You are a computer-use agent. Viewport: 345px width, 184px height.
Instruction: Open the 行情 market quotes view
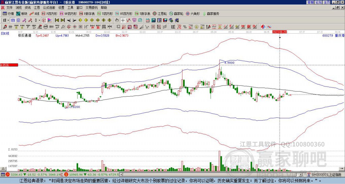click(x=8, y=13)
